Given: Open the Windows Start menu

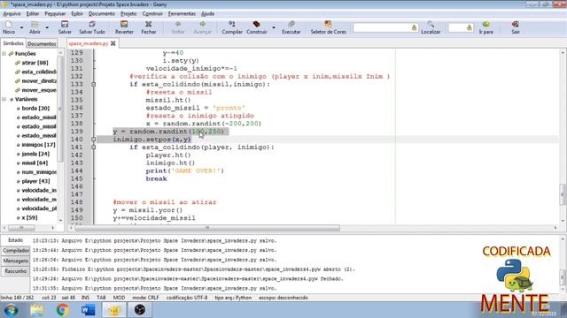Looking at the screenshot, I should pyautogui.click(x=12, y=310).
